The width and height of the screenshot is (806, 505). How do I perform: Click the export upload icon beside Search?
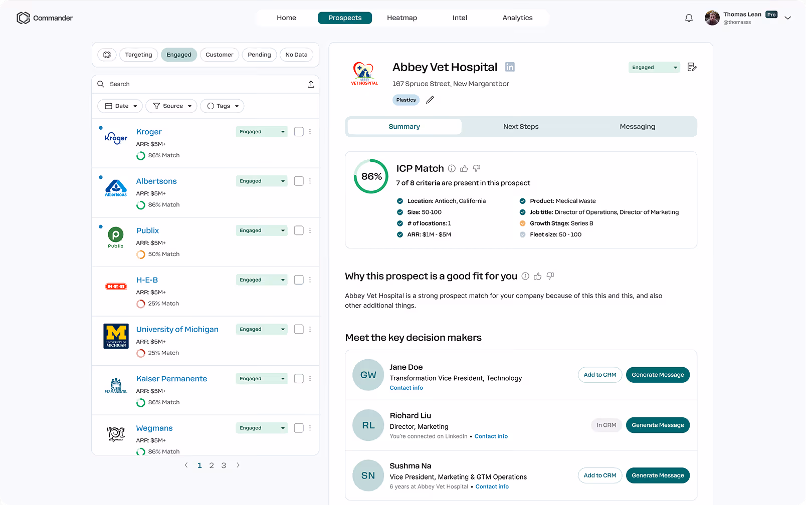pyautogui.click(x=311, y=84)
